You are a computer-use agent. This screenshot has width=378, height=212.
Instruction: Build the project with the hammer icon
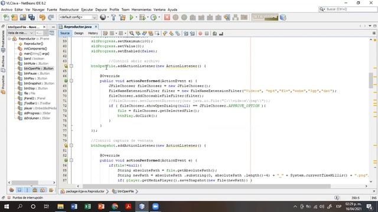point(113,17)
